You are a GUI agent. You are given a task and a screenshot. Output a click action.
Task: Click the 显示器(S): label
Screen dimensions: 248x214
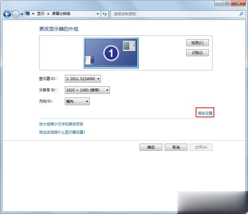[x=48, y=79]
